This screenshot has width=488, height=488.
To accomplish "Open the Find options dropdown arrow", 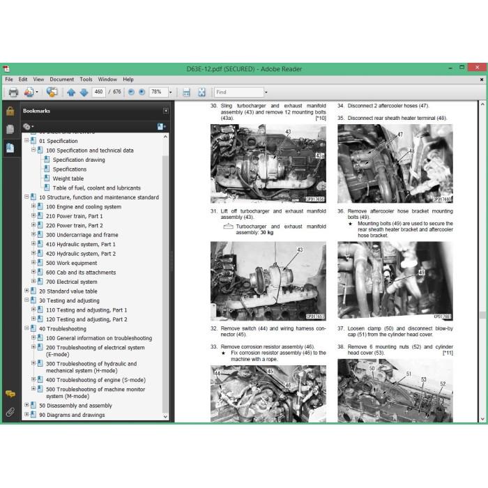I will [266, 92].
